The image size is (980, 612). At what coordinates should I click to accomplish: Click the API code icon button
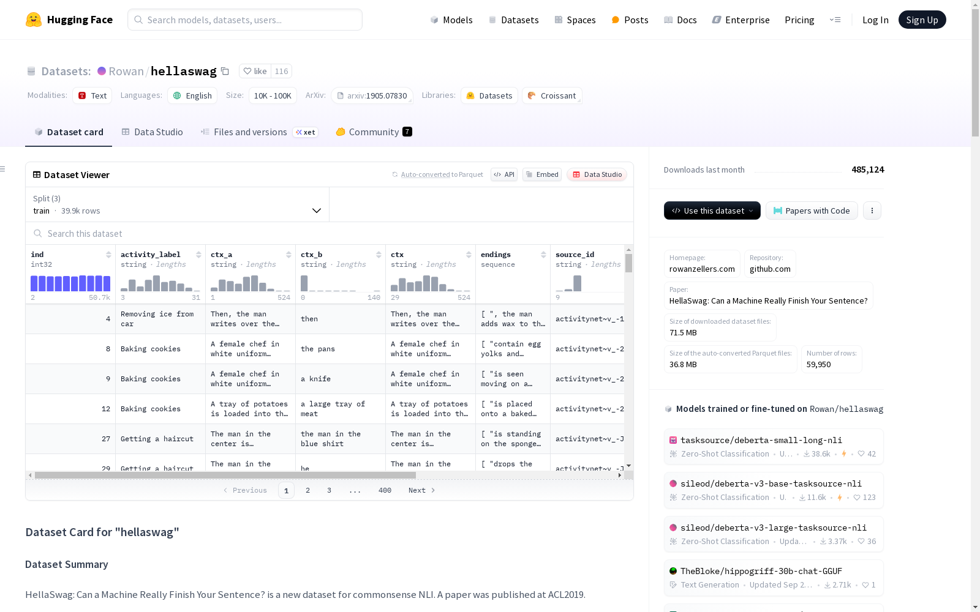tap(504, 174)
